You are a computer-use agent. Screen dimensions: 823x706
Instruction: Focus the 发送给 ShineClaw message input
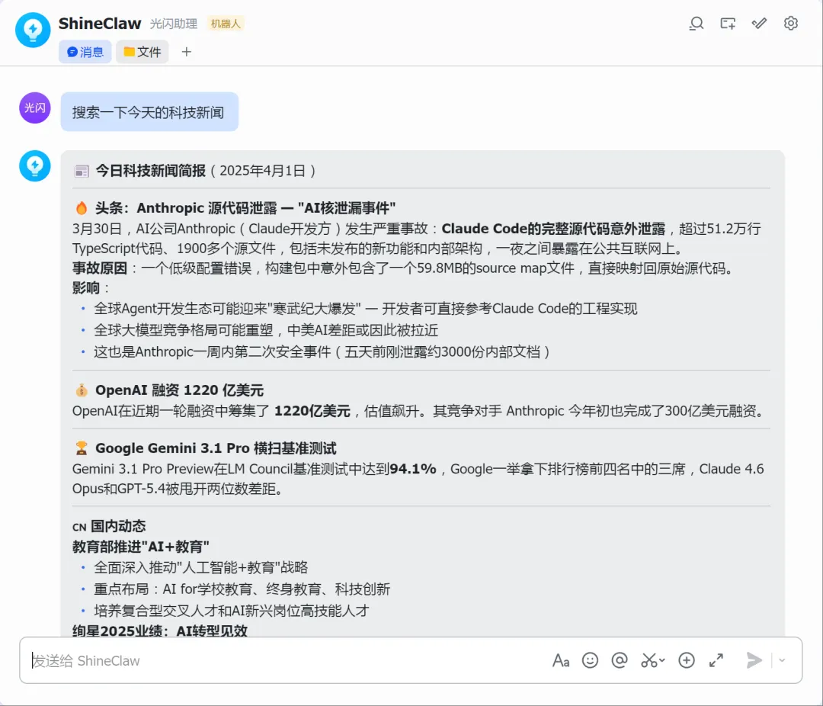pos(283,660)
